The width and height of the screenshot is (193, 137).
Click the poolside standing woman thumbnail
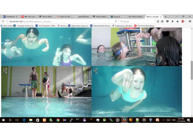[x=46, y=92]
